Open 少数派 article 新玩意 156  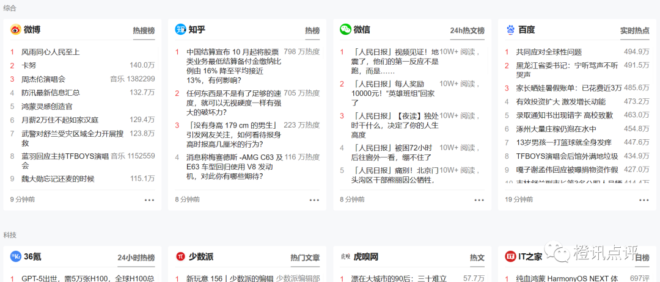coord(230,278)
